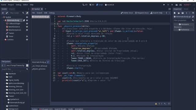Toggle script method list sort
Screen dimensions: 196x110
[x=48, y=62]
